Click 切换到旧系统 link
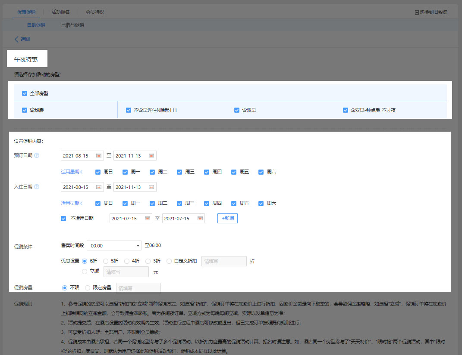Screen dimensions: 462x355 pos(433,12)
